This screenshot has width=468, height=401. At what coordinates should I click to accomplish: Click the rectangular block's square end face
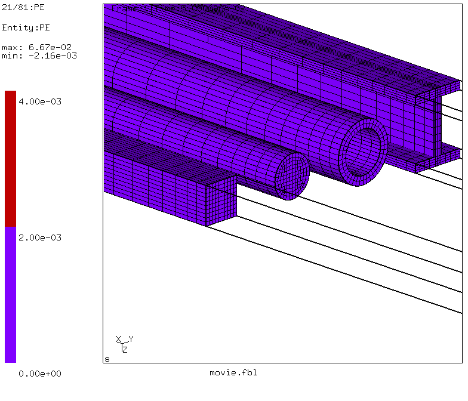[221, 200]
